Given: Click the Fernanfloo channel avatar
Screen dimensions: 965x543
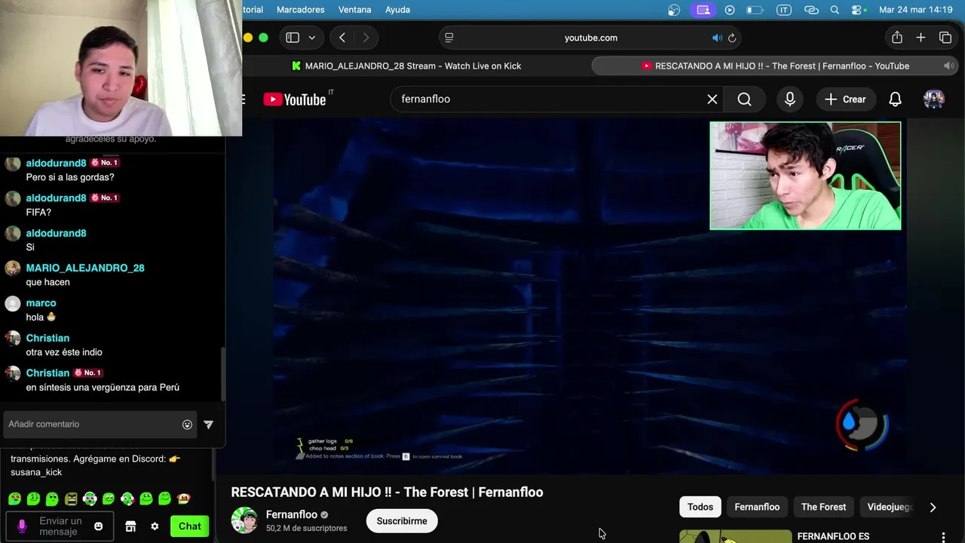Looking at the screenshot, I should (244, 520).
